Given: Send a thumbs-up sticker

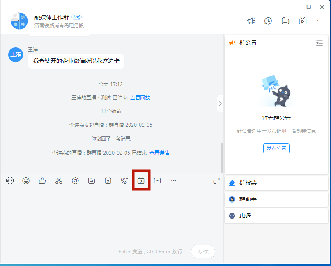Looking at the screenshot, I should [x=42, y=180].
